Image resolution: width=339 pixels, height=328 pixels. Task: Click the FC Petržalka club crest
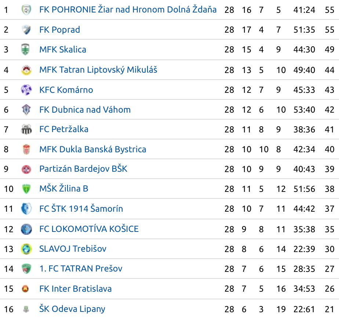(x=26, y=129)
